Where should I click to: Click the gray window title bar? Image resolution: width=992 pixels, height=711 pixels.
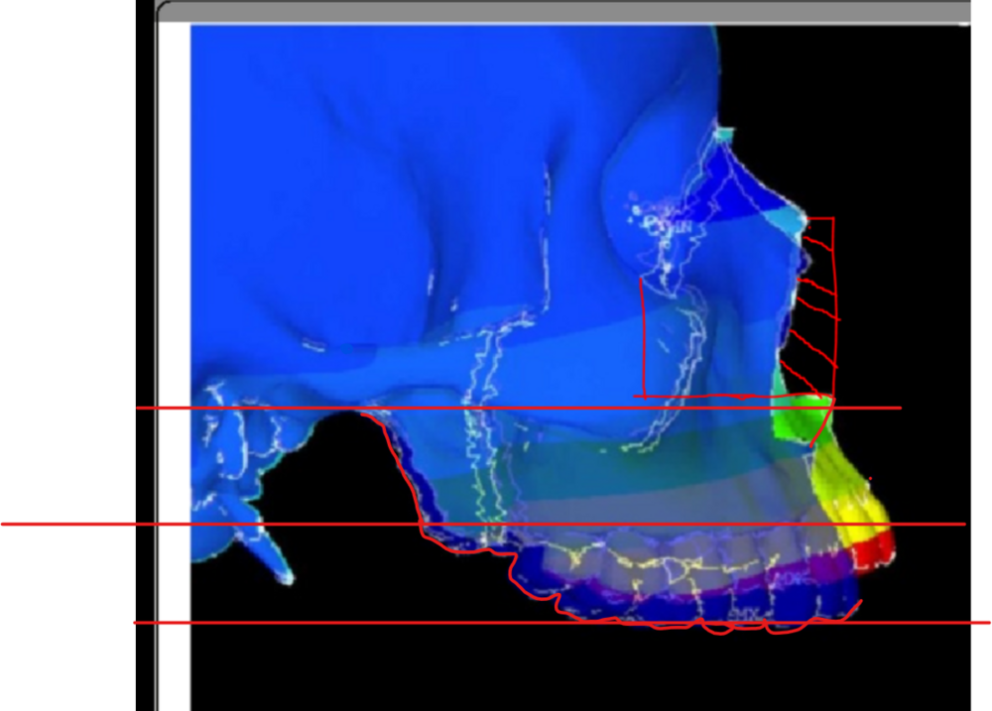pos(556,12)
